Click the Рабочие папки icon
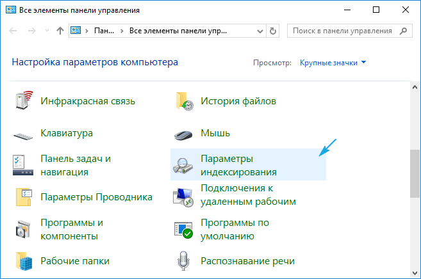This screenshot has height=279, width=421. point(24,261)
